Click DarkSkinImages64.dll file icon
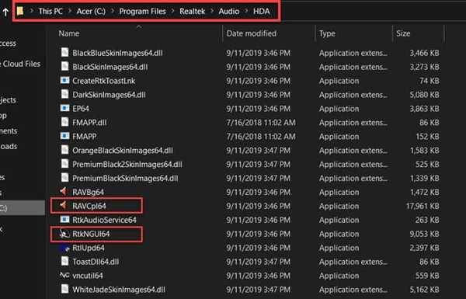This screenshot has height=299, width=466. 64,94
